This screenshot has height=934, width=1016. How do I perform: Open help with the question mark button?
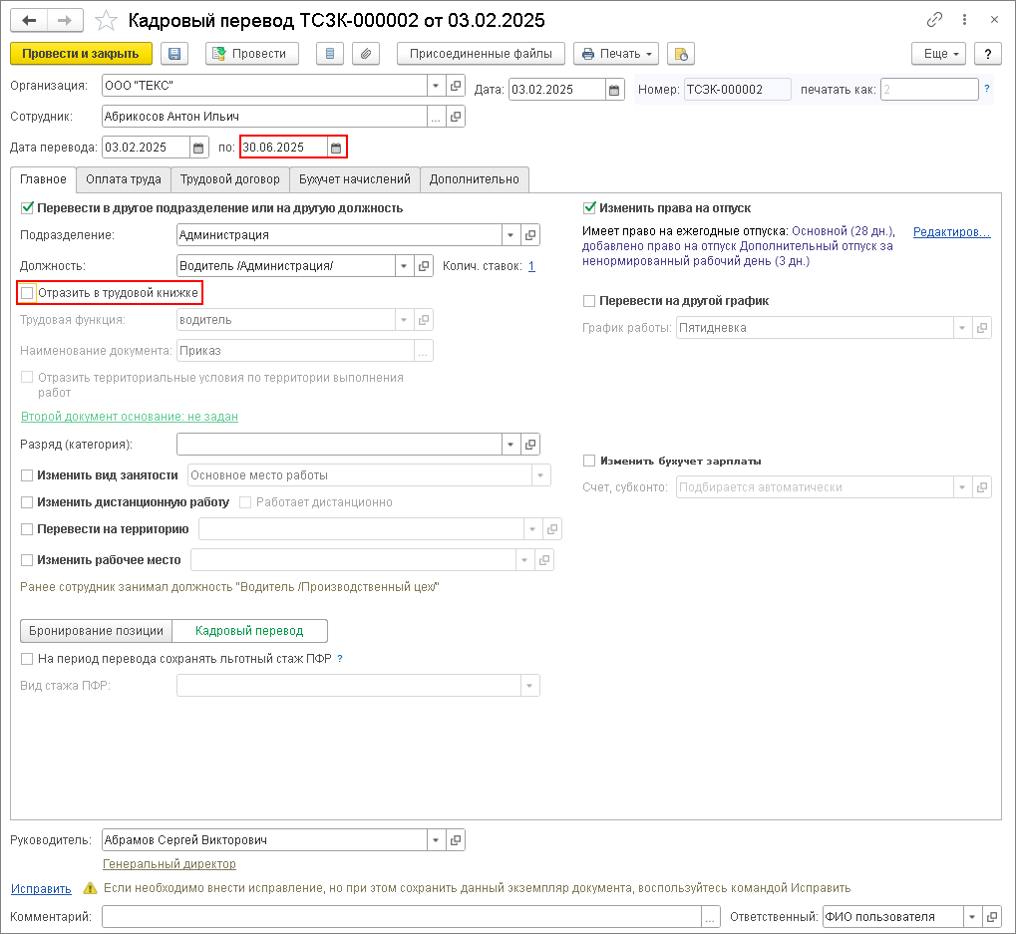coord(987,54)
